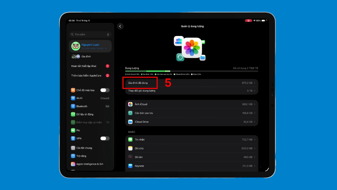Screen dimensions: 337x190
Task: Tap the Dung Lượng storage usage bar
Action: (192, 71)
